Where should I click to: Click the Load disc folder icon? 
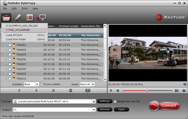[x=5, y=17]
